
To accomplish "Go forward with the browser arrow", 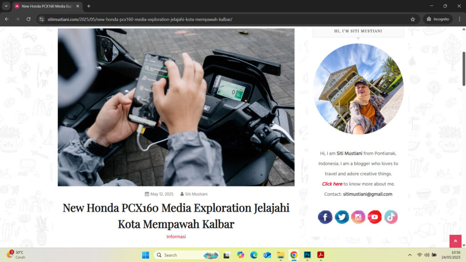I will [18, 19].
